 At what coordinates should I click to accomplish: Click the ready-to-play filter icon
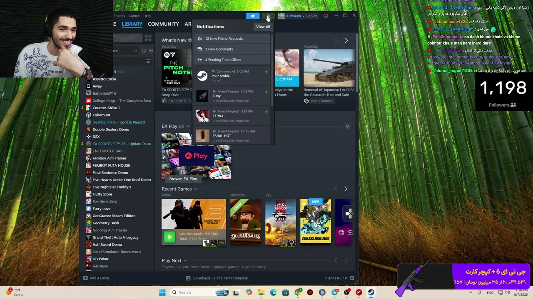pyautogui.click(x=151, y=51)
